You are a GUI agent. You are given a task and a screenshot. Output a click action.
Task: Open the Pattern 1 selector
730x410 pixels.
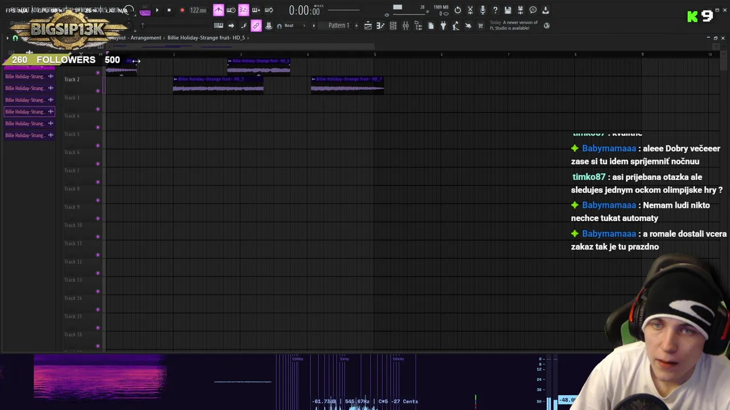tap(339, 26)
